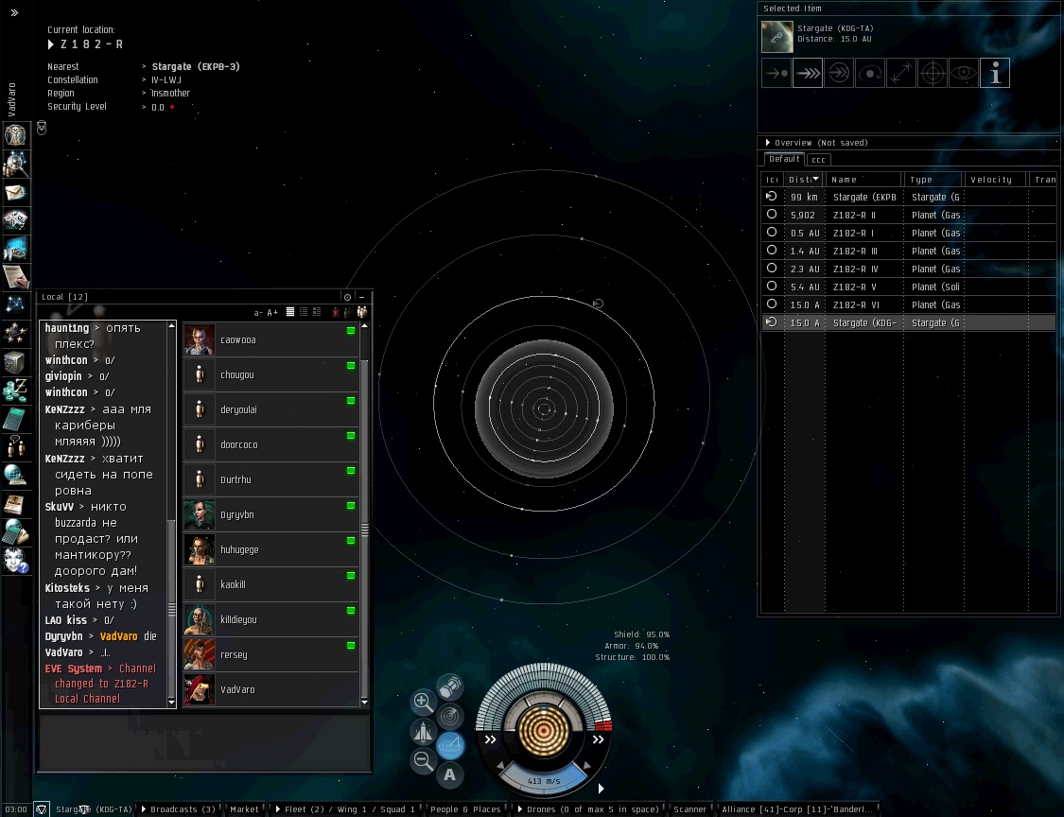Viewport: 1064px width, 817px height.
Task: Switch to ccc overview tab
Action: [x=818, y=160]
